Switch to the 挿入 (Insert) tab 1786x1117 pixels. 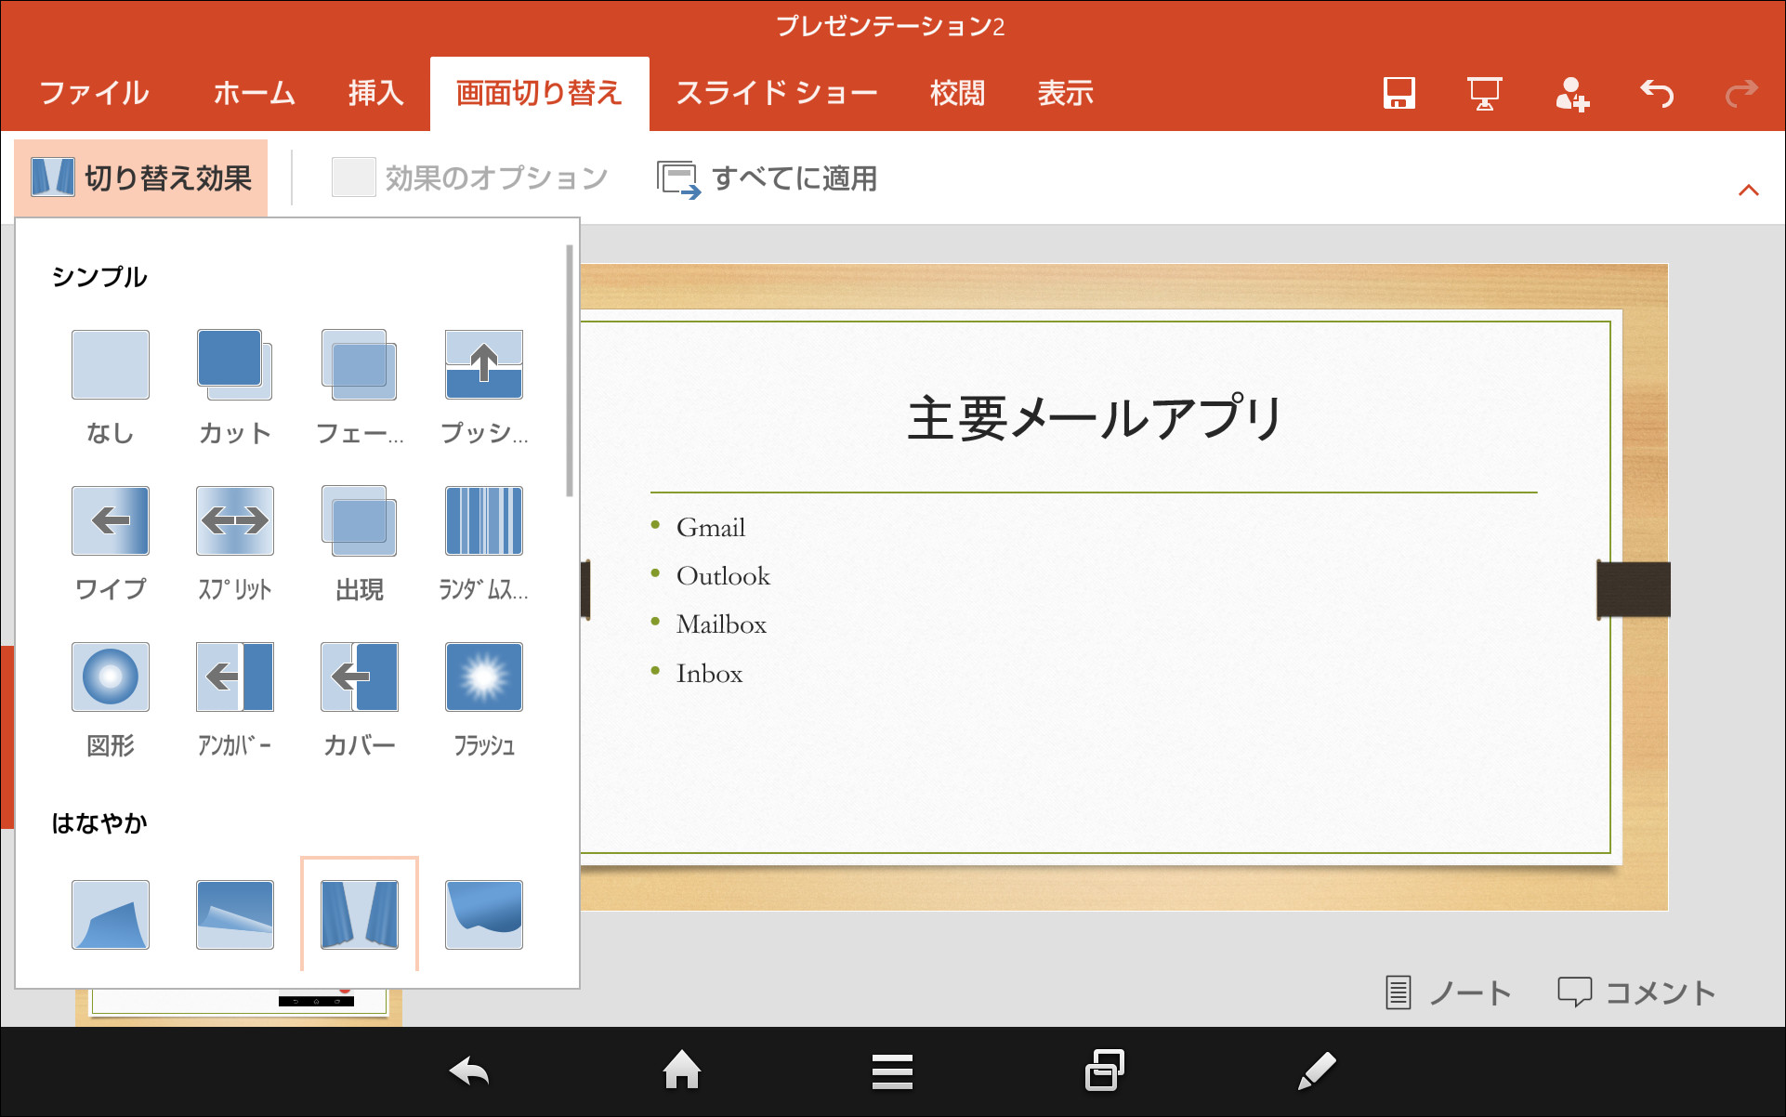tap(375, 93)
